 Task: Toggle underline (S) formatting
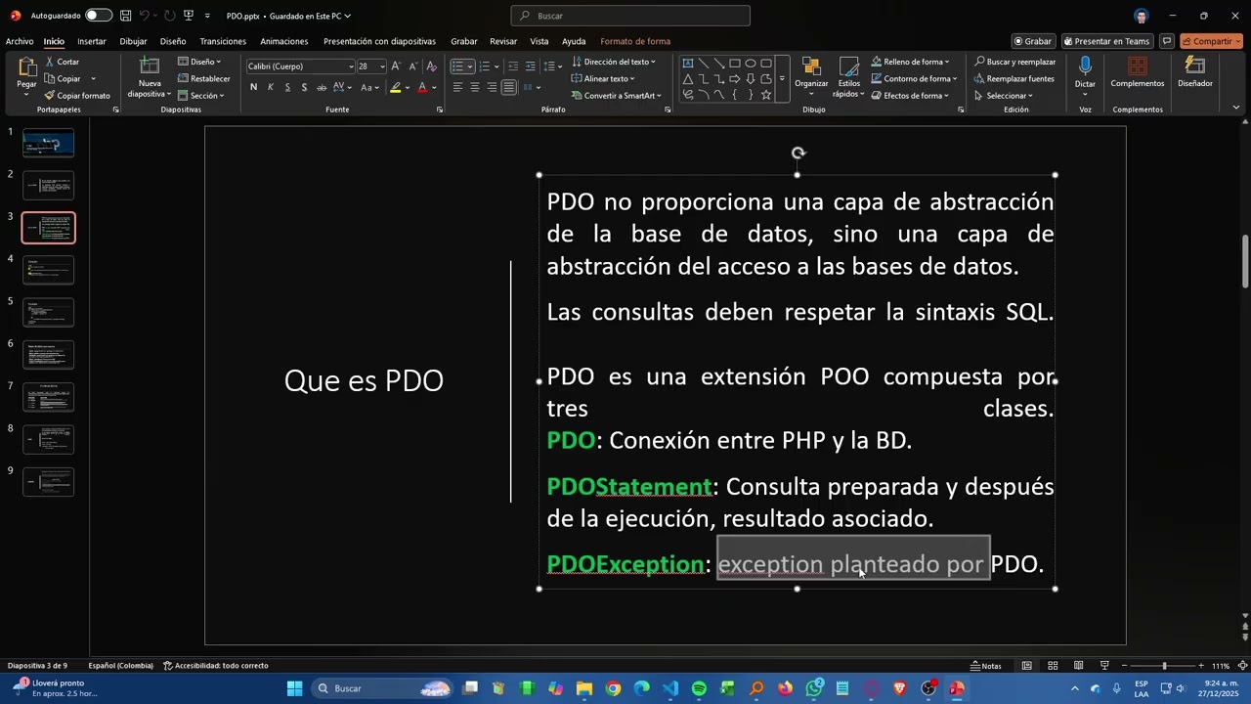click(x=287, y=87)
